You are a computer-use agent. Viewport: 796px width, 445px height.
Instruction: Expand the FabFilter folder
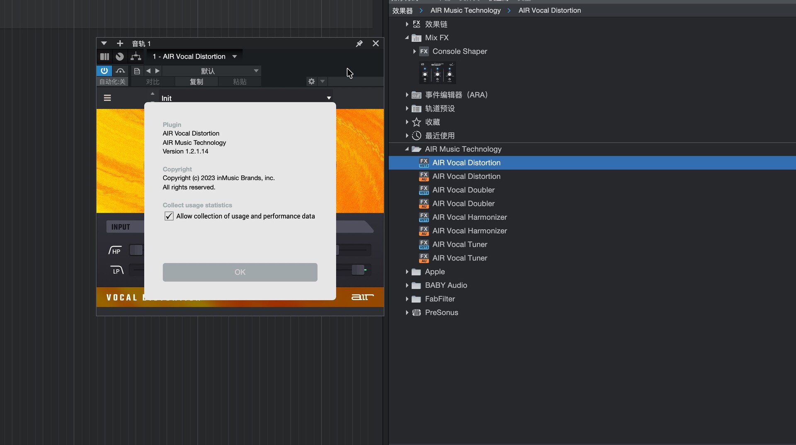[x=407, y=299]
